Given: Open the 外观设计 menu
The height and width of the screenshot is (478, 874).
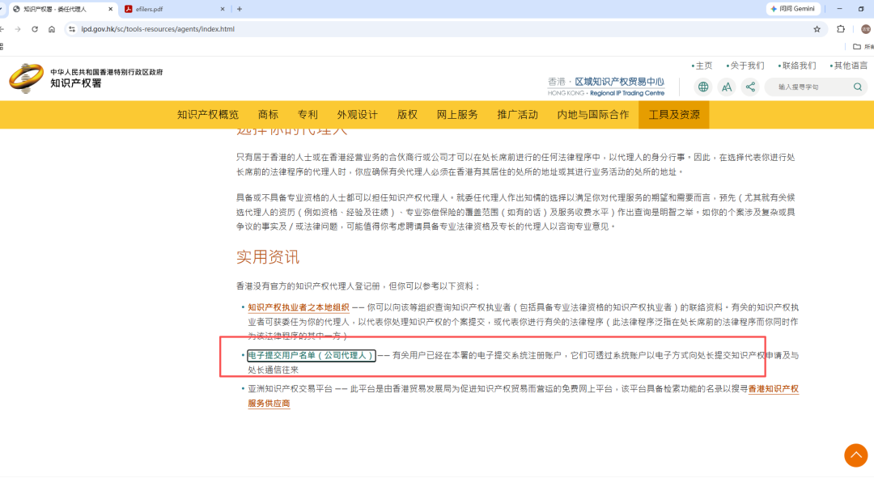Looking at the screenshot, I should (x=358, y=115).
